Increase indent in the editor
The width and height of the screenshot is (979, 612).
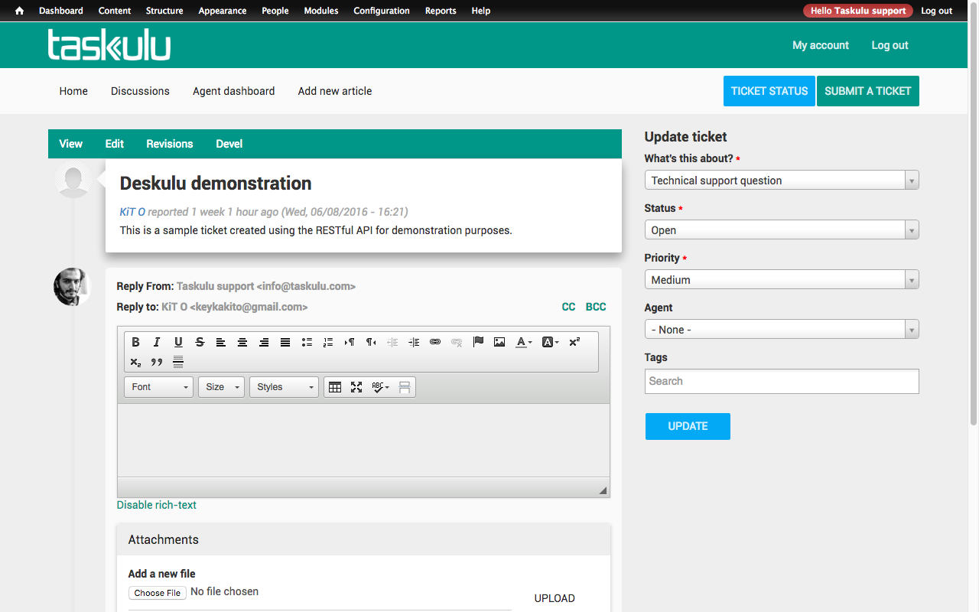click(414, 342)
